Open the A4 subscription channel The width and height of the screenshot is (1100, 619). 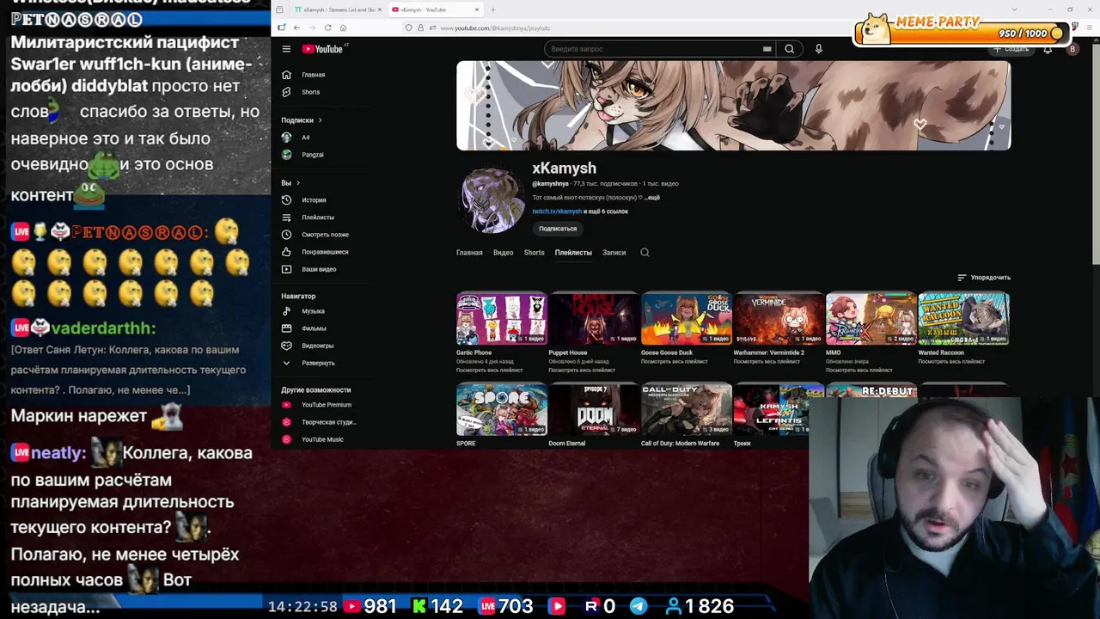305,138
